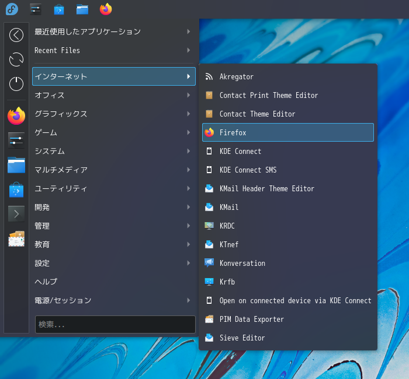Expand the オフィス category
Screen dimensions: 409x379
coord(114,95)
